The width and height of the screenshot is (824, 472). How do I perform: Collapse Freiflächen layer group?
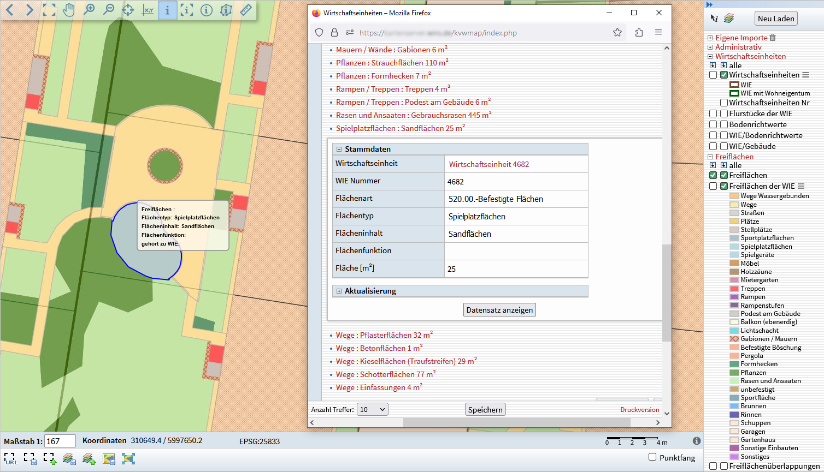pos(710,157)
